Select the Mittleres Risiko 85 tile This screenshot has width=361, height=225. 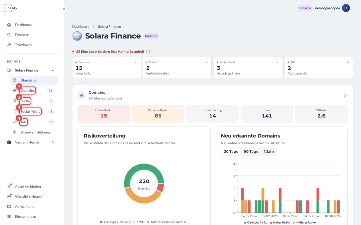click(x=158, y=114)
